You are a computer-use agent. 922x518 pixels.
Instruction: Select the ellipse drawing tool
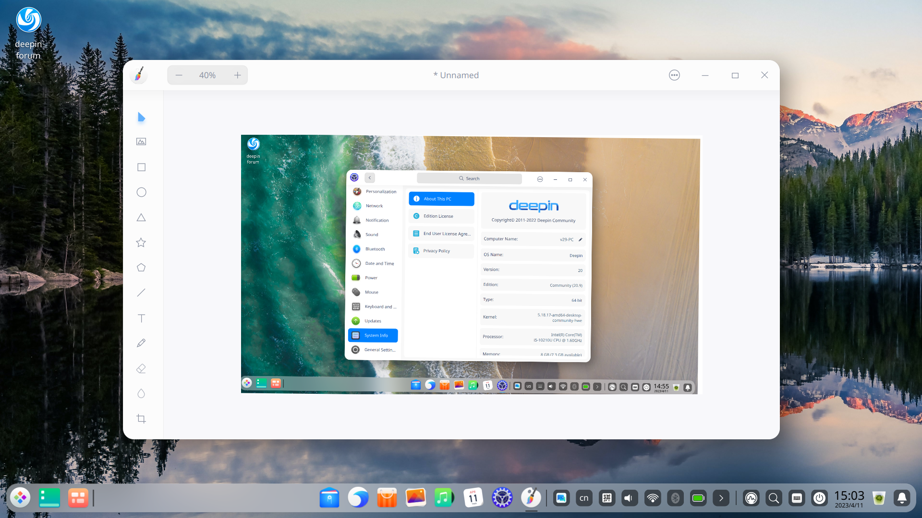pos(141,192)
